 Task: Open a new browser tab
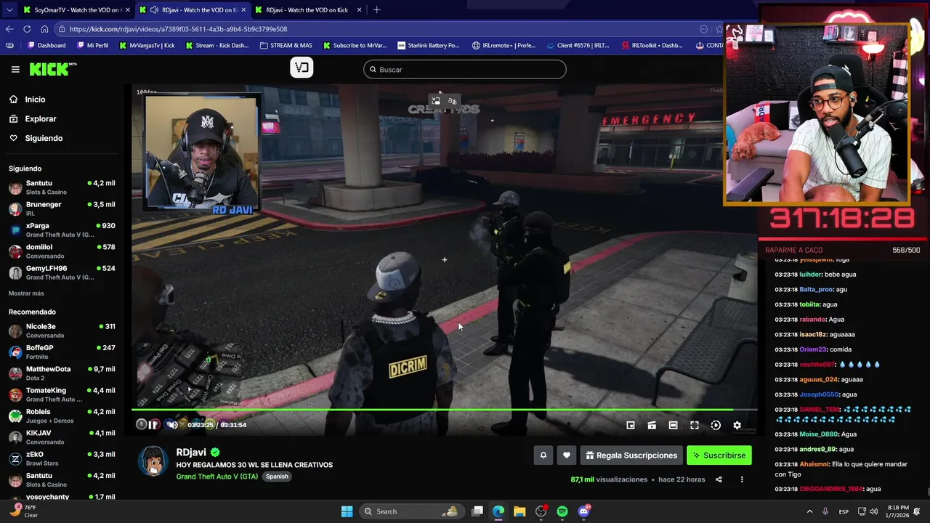coord(376,10)
